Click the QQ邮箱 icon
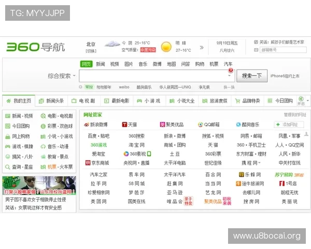 201,125
